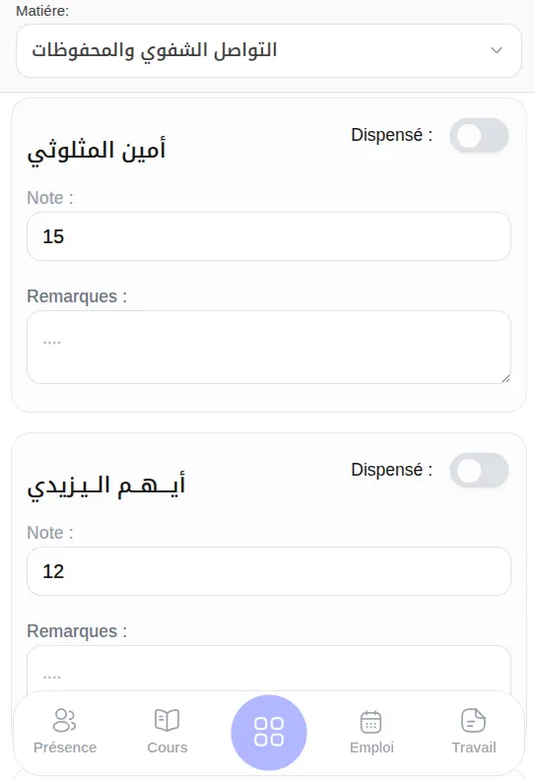
Task: Expand the Matiére dropdown chevron
Action: [497, 50]
